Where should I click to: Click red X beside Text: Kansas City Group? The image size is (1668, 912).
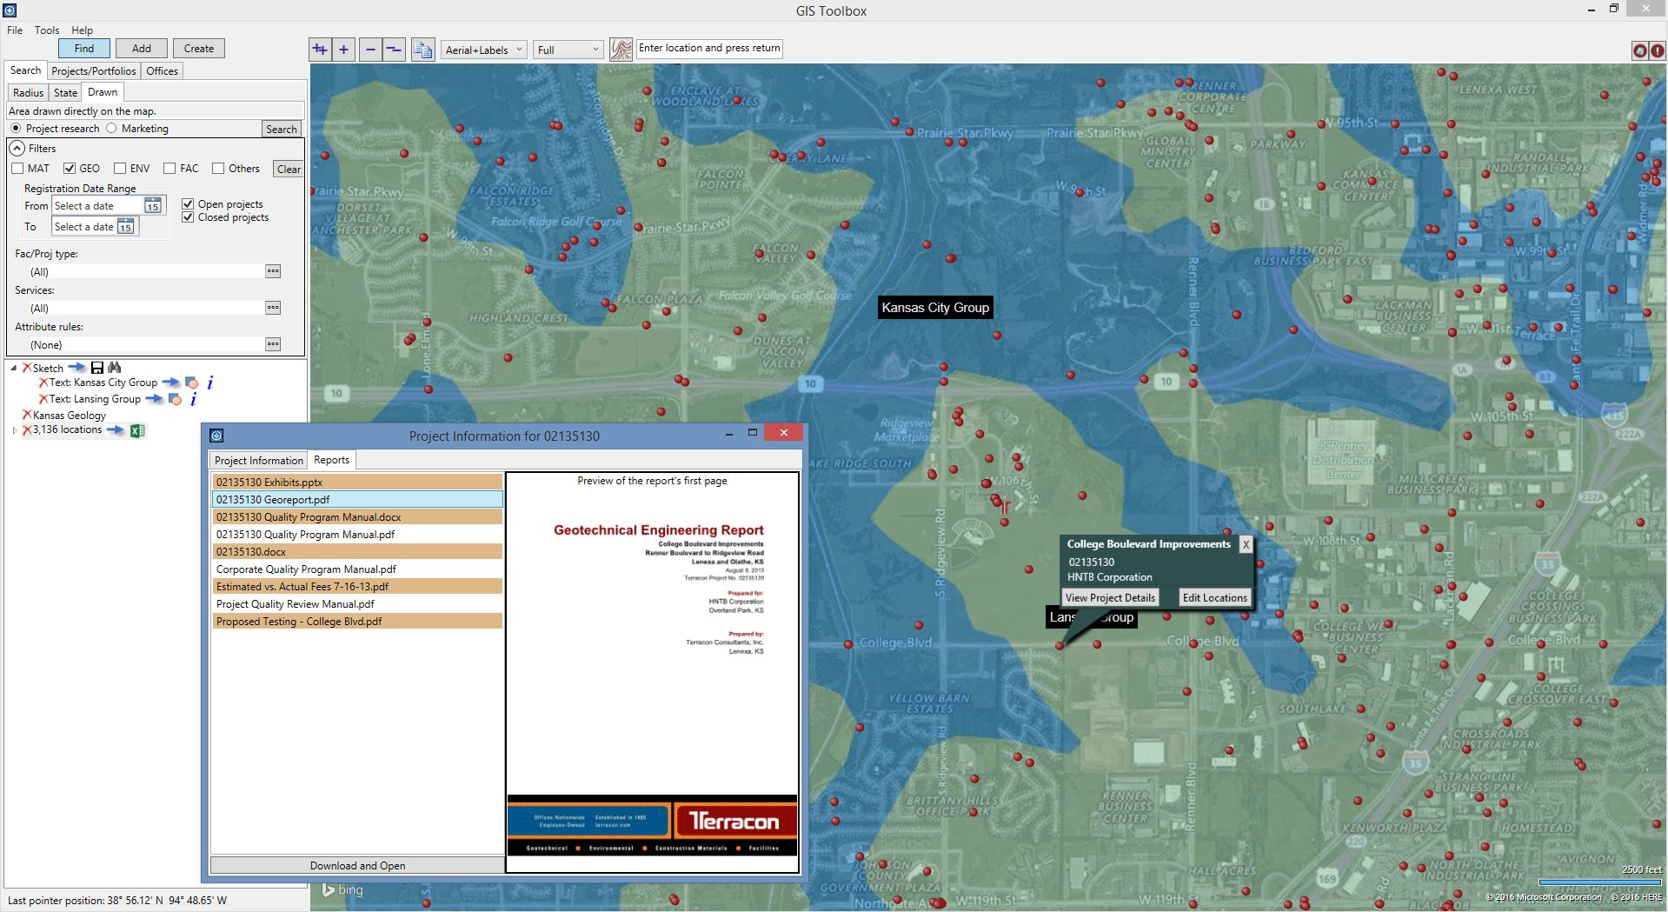[x=43, y=383]
